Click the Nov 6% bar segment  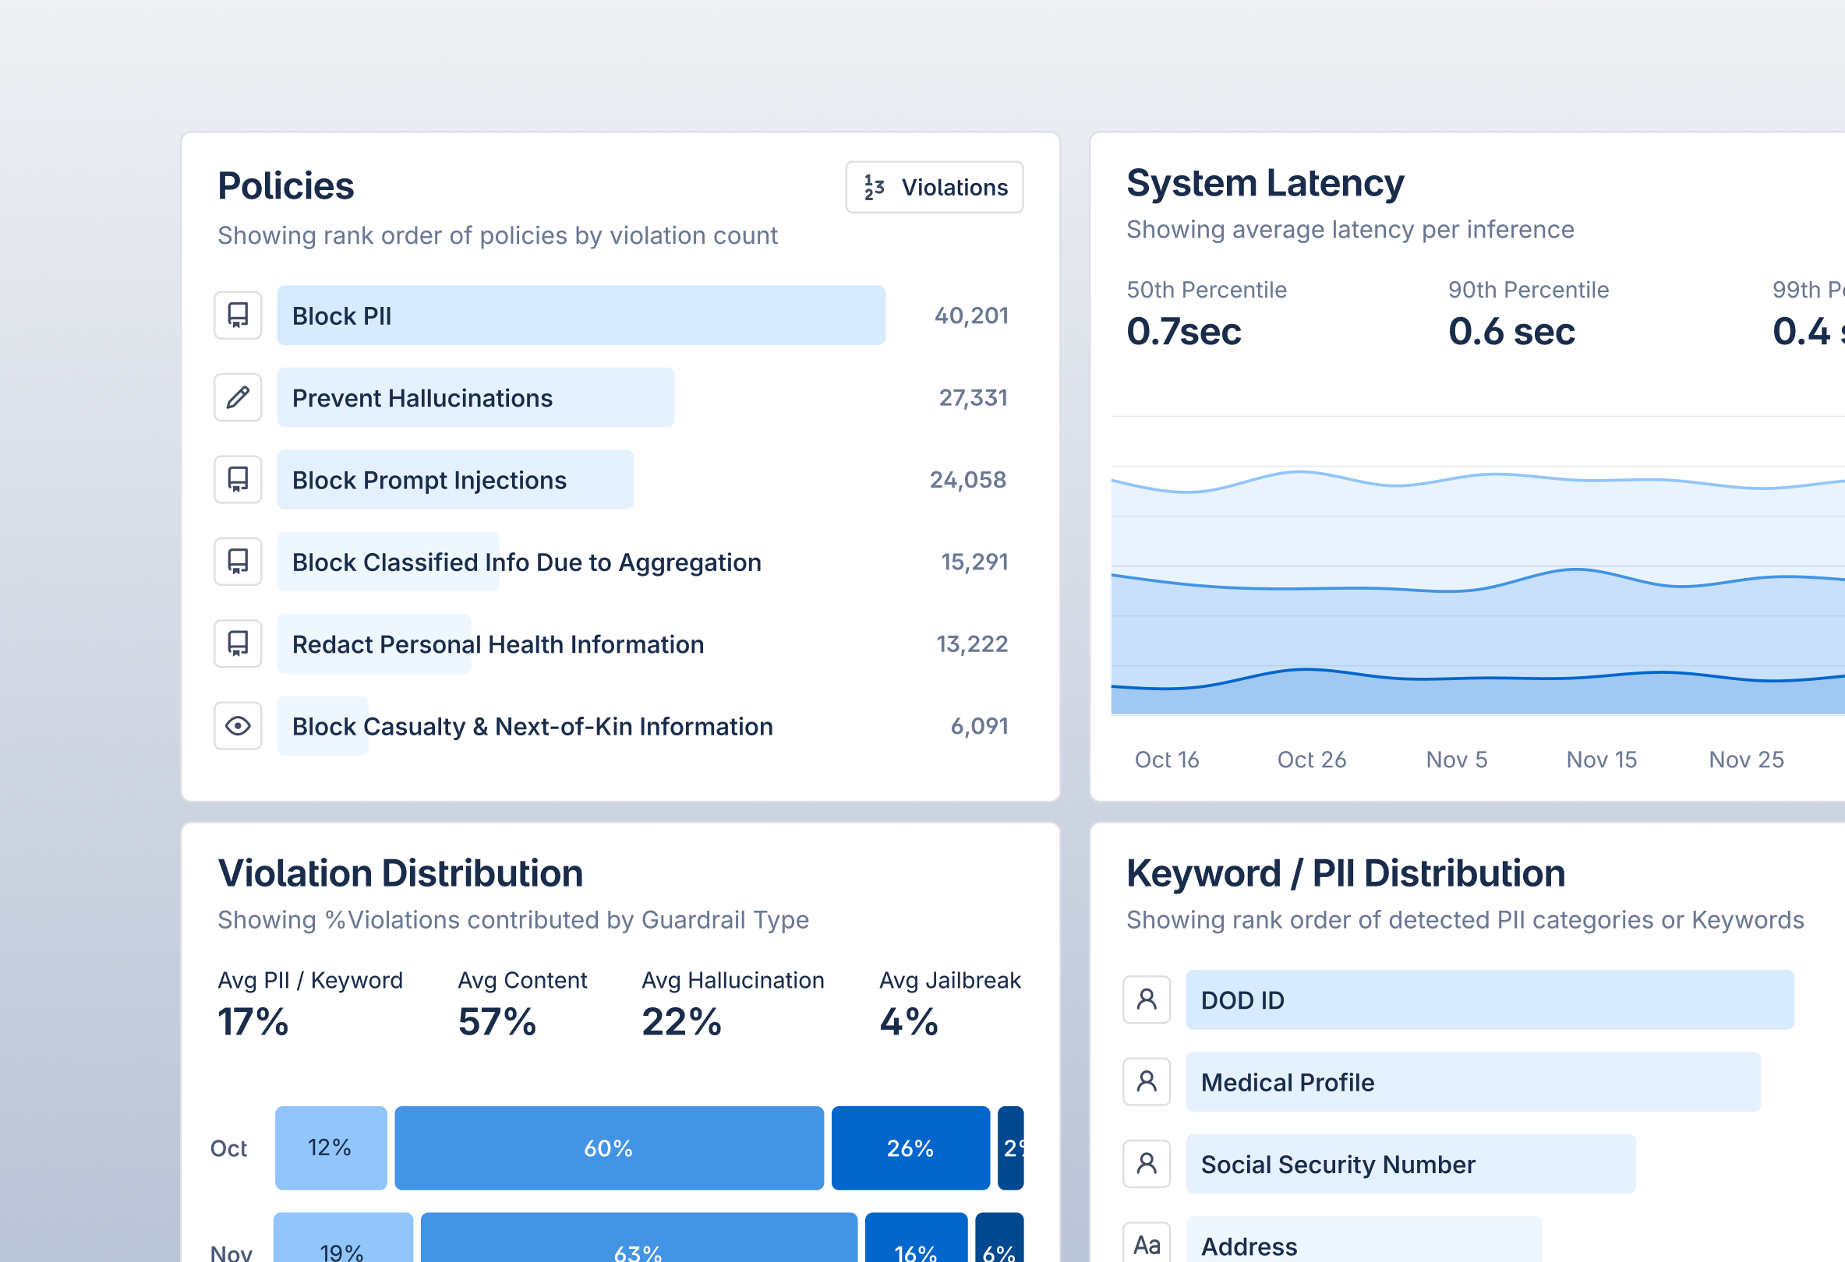(999, 1237)
